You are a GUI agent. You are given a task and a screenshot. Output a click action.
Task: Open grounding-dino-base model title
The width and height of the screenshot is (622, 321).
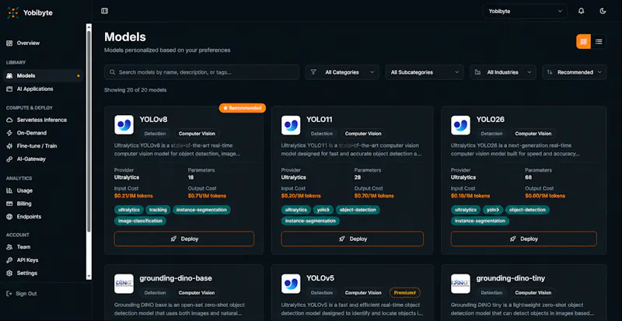point(176,278)
